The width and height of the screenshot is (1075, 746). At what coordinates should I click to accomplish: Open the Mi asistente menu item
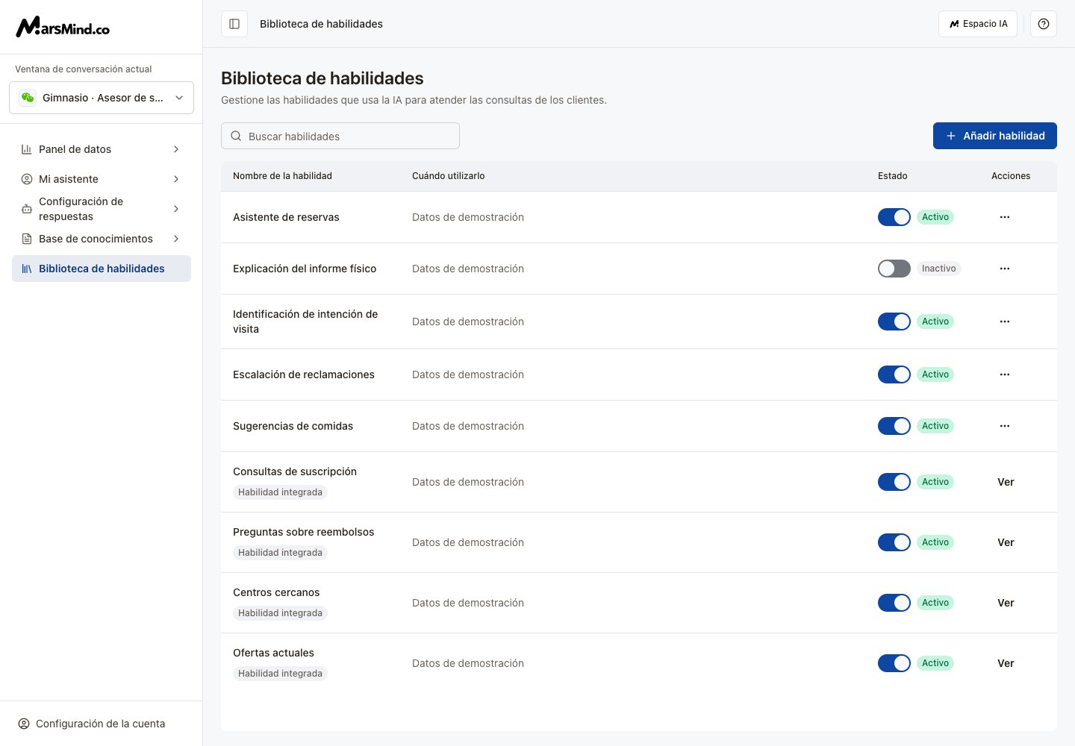pyautogui.click(x=102, y=179)
